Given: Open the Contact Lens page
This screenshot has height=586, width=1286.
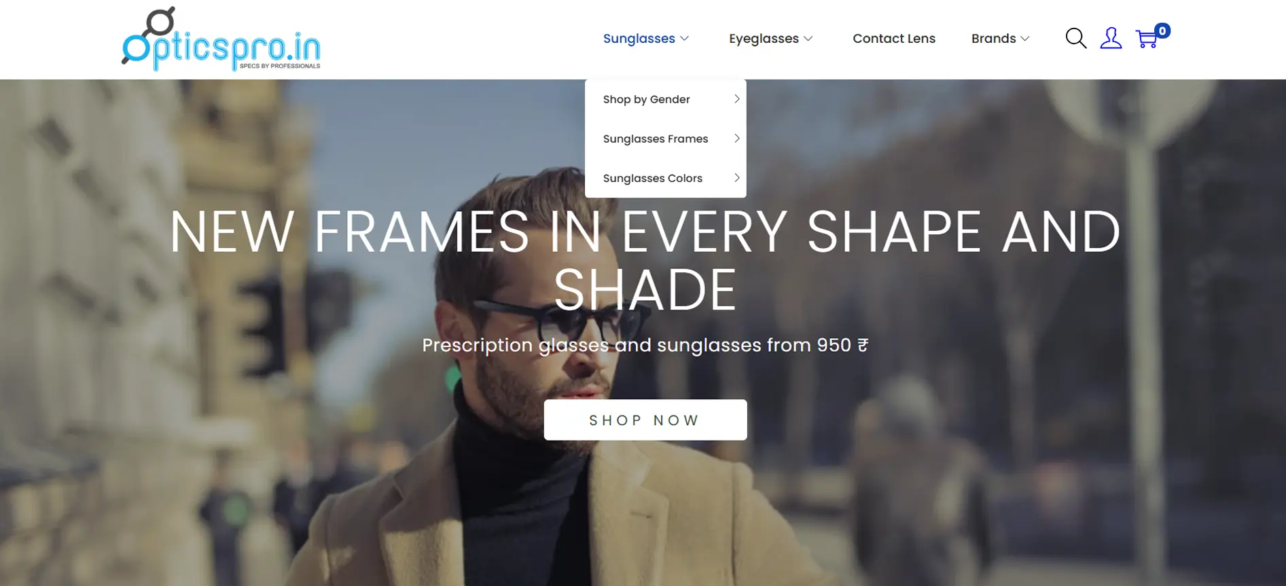Looking at the screenshot, I should 894,39.
